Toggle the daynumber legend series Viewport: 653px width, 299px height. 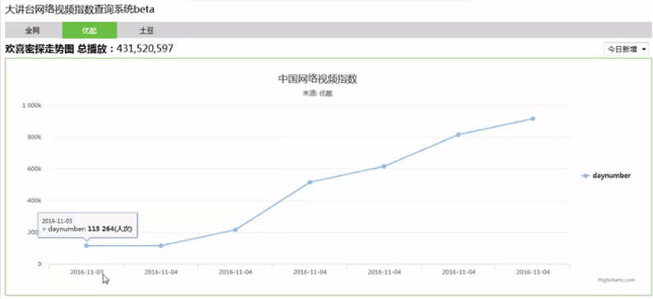606,175
